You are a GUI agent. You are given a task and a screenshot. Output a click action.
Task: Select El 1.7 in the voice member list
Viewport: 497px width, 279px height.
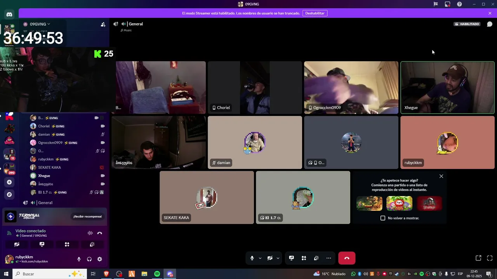tap(68, 192)
